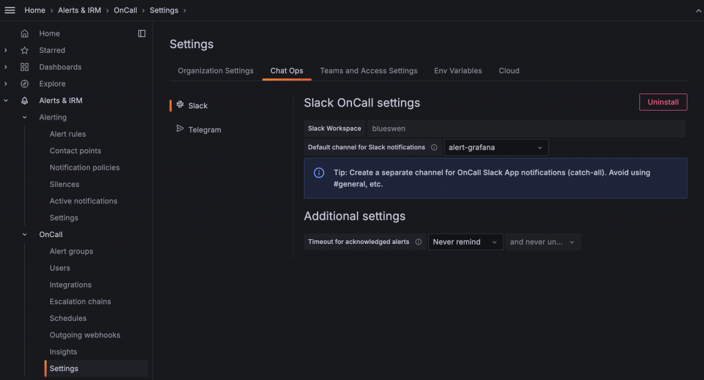This screenshot has width=704, height=380.
Task: Click the Explore compass icon
Action: pos(25,84)
